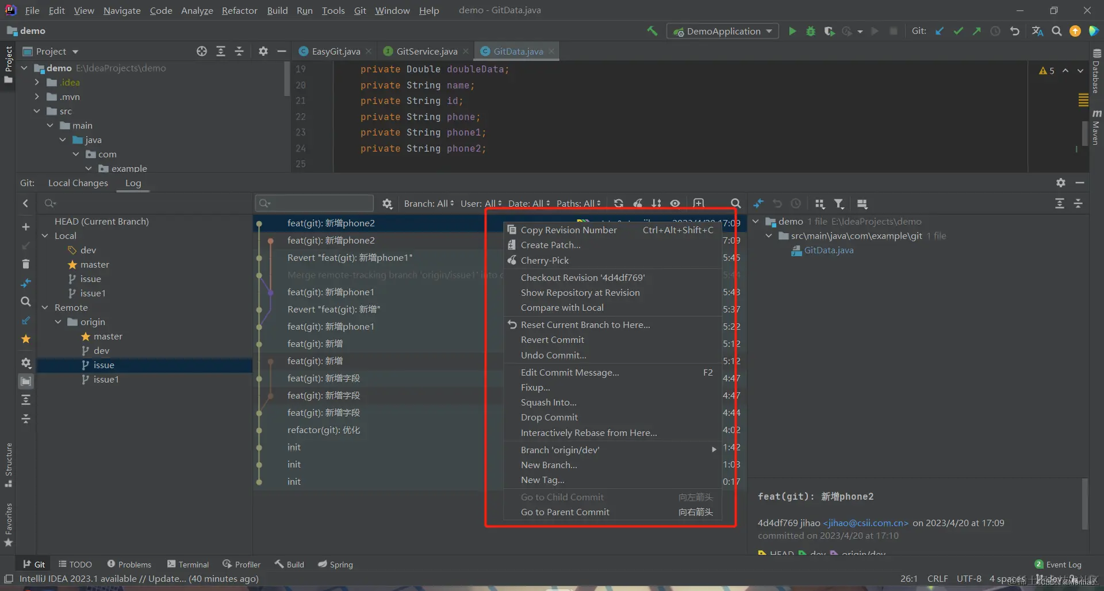This screenshot has width=1104, height=591.
Task: Open Git log in a new tab
Action: 699,203
